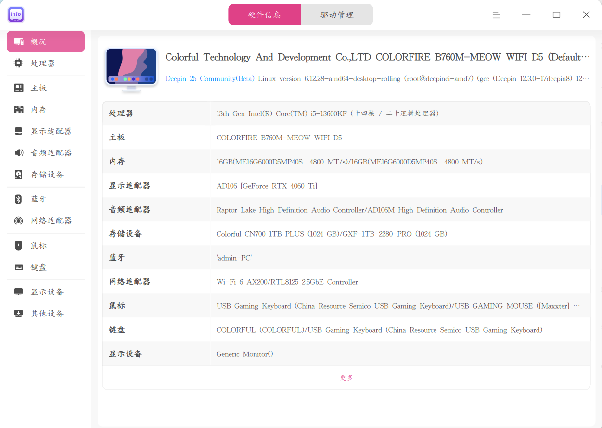Switch to the 硬件信息 tab
This screenshot has width=602, height=428.
[264, 14]
